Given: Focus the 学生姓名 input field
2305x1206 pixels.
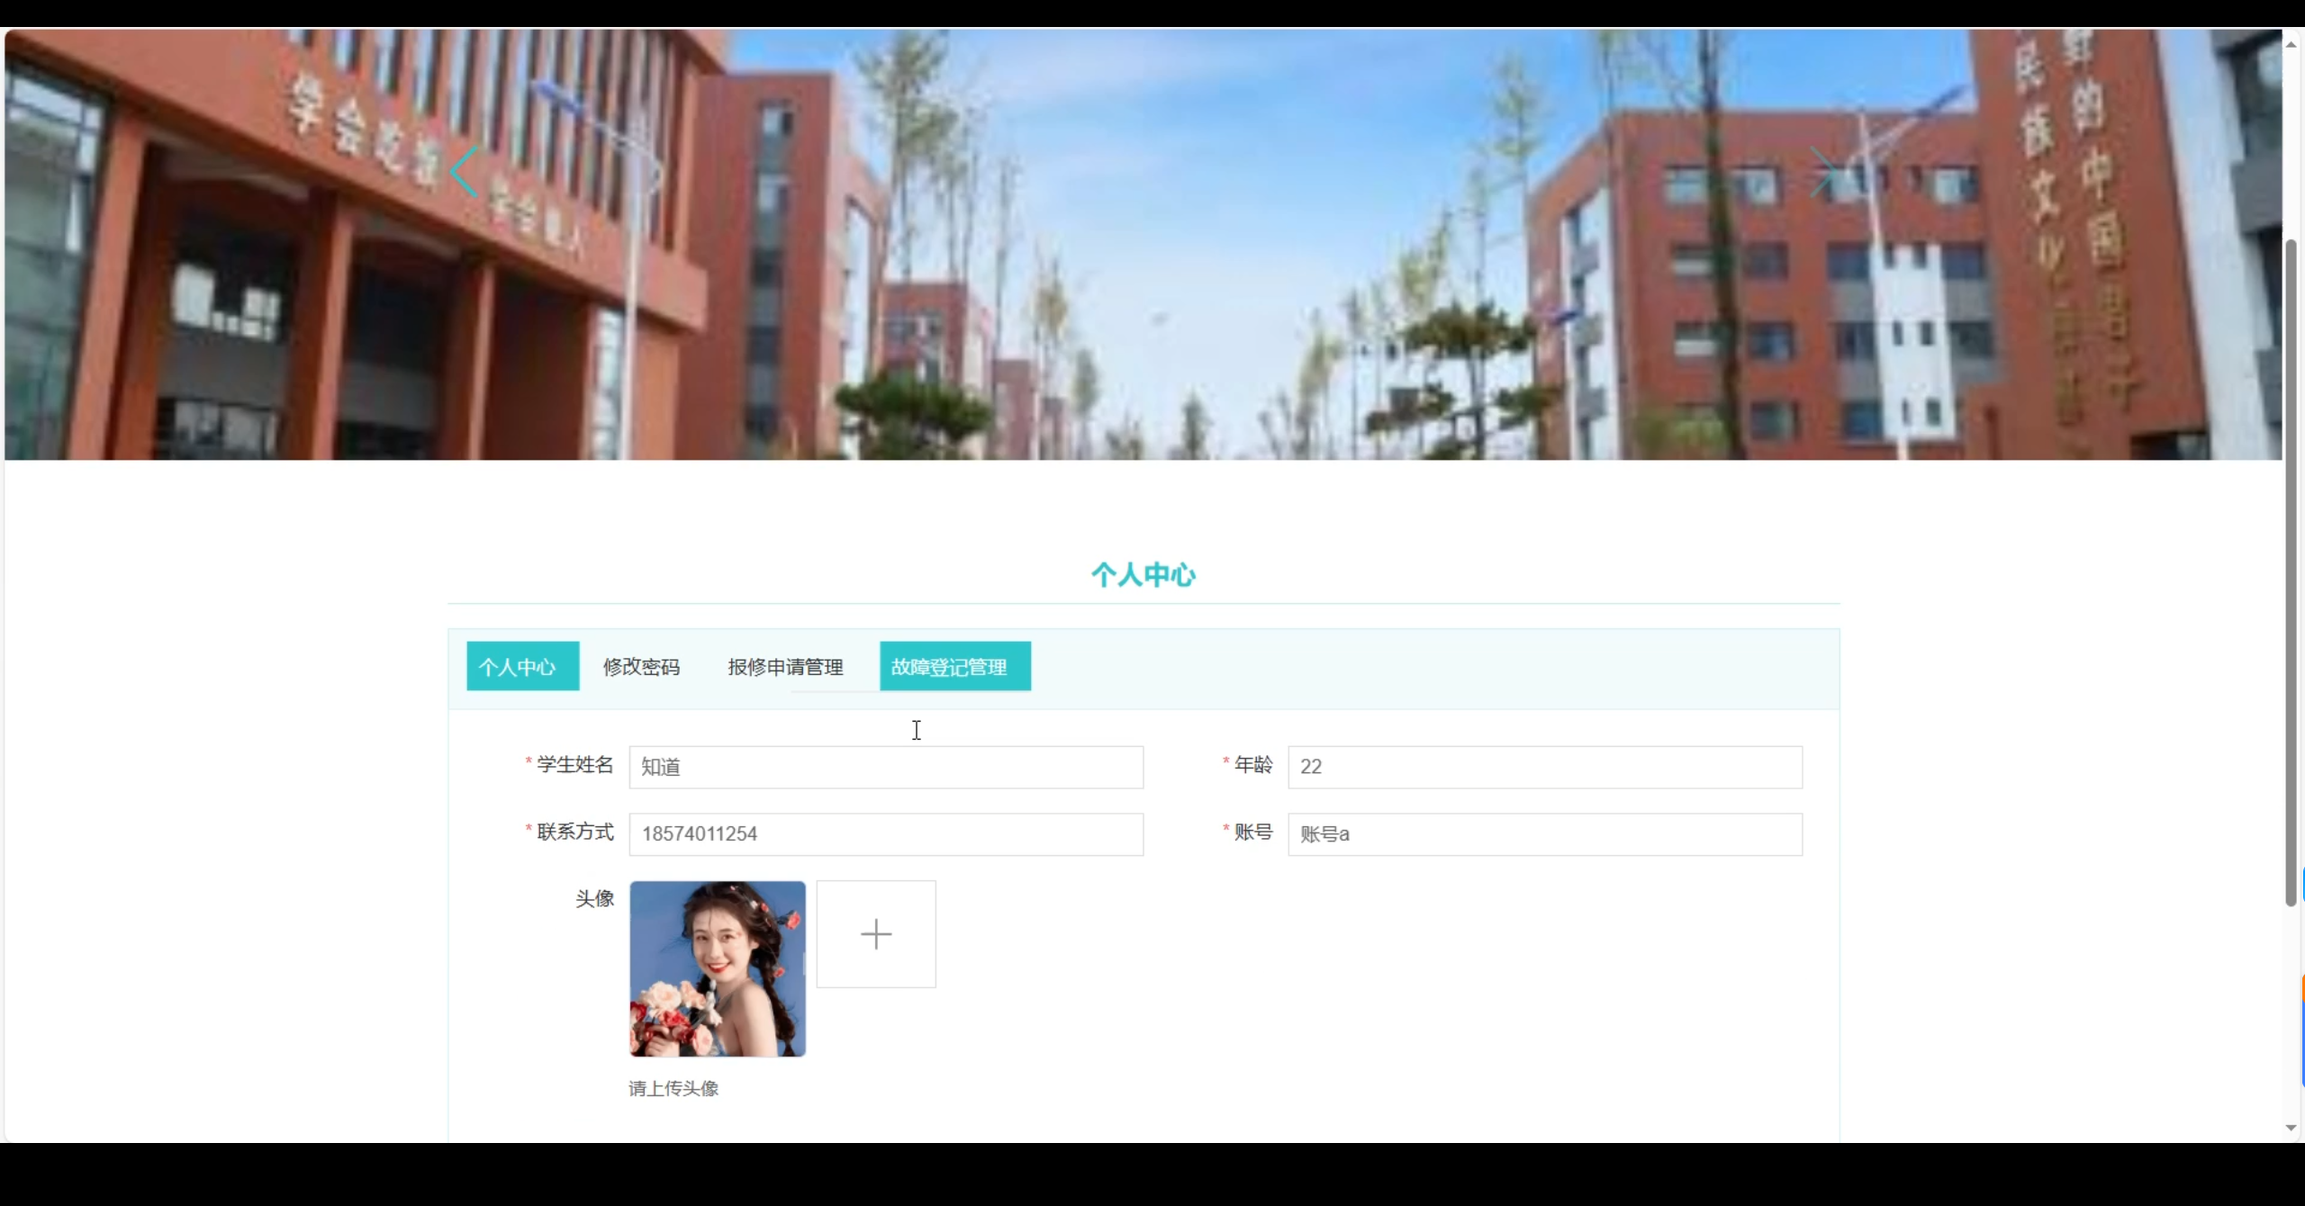Looking at the screenshot, I should pos(886,768).
